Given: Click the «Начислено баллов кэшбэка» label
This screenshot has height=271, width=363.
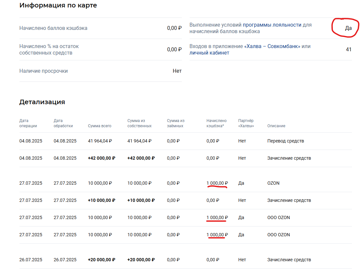Looking at the screenshot, I should pyautogui.click(x=53, y=28).
